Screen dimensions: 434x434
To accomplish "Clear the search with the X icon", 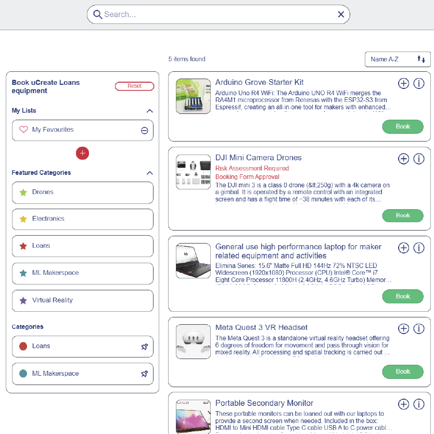I will click(341, 14).
